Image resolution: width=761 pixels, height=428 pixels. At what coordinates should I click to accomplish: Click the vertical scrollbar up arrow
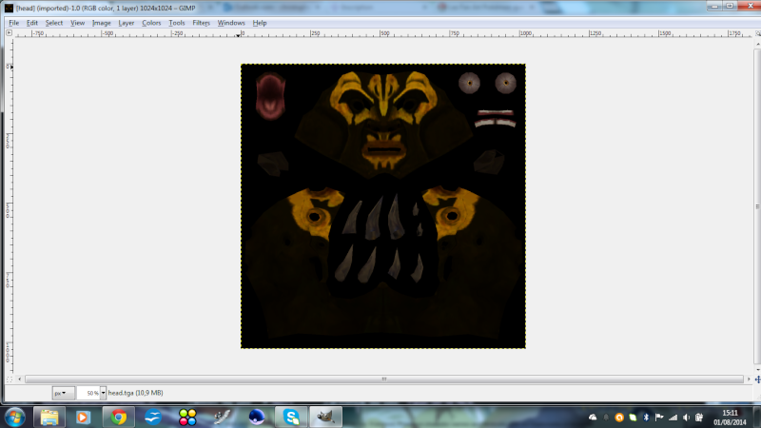point(757,44)
